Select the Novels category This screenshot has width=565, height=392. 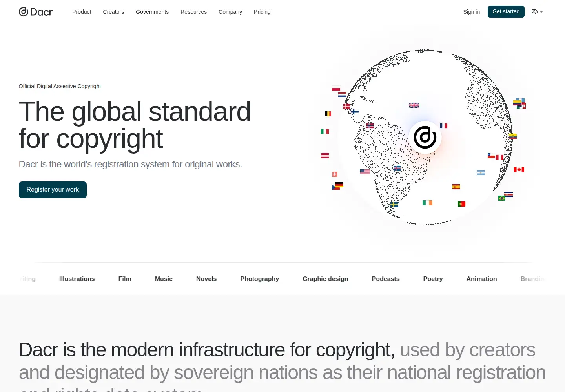[x=206, y=279]
